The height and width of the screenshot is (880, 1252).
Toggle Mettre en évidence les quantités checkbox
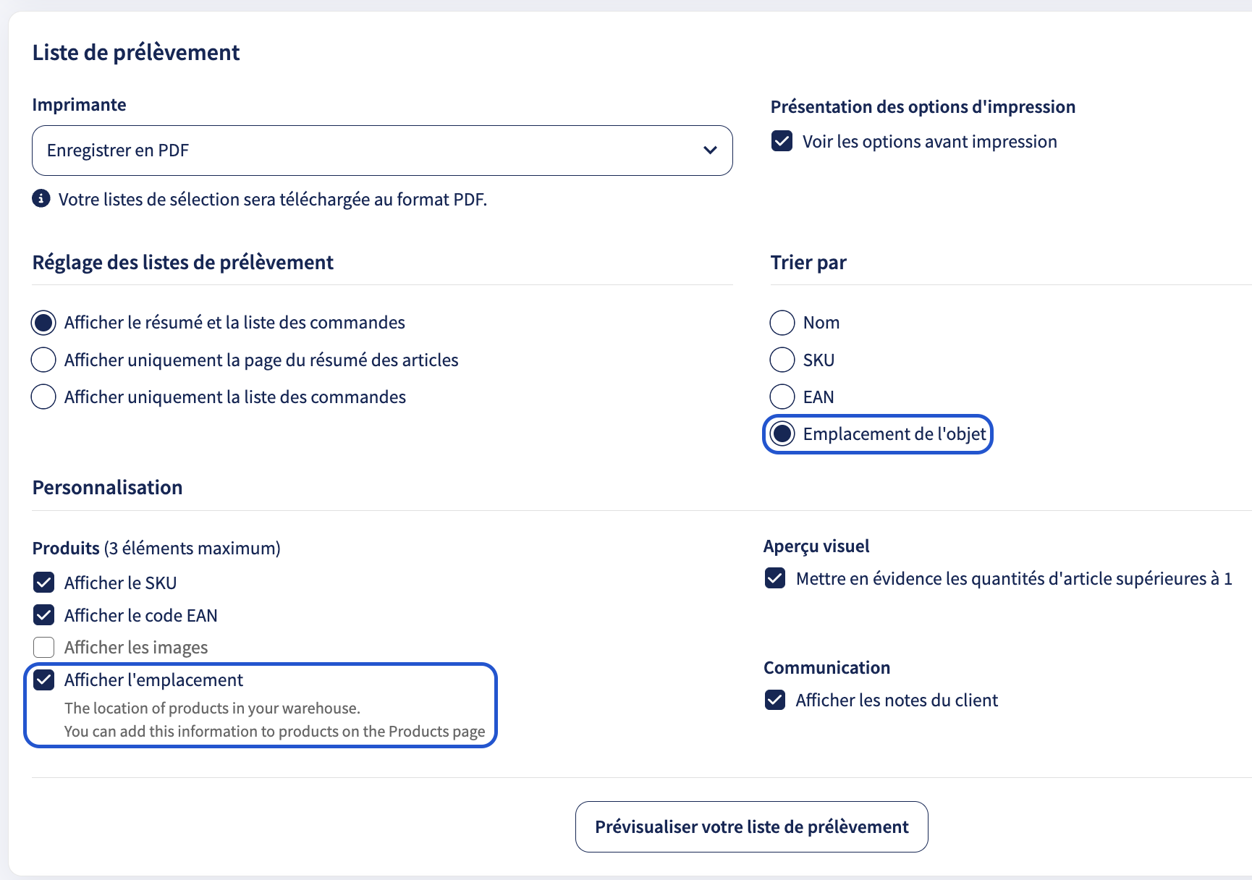[x=775, y=578]
